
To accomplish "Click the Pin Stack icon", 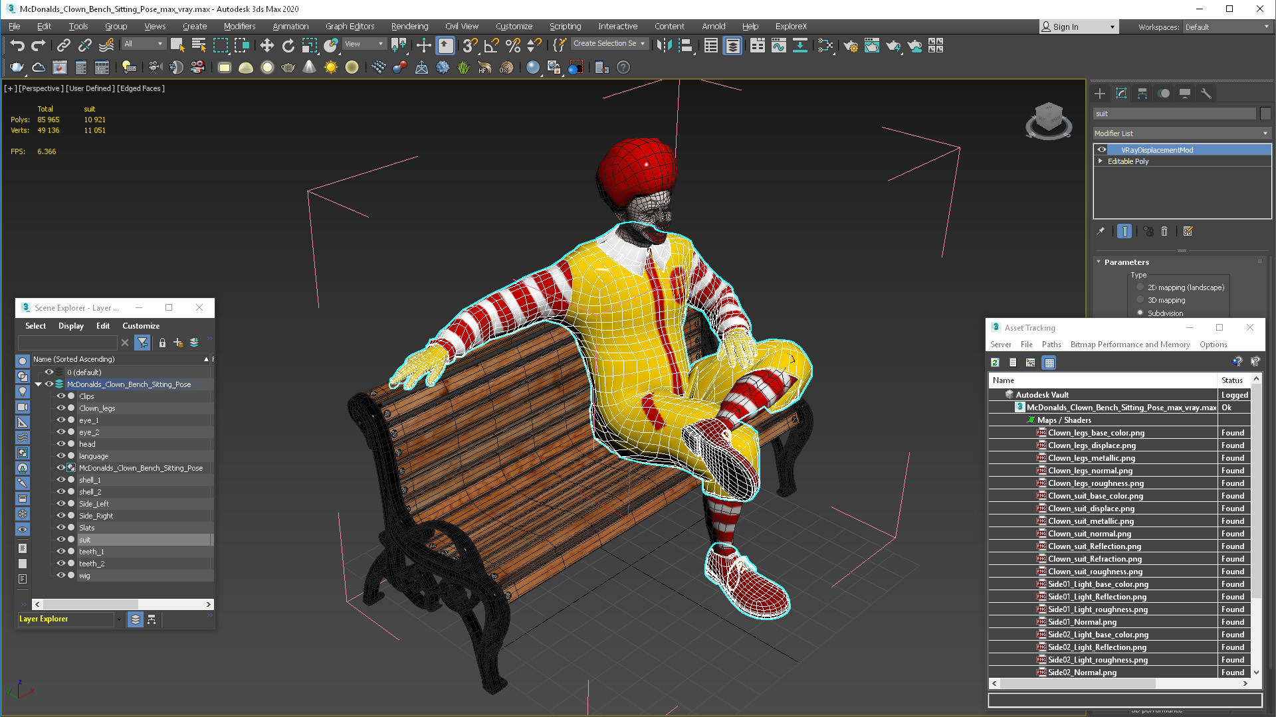I will pyautogui.click(x=1101, y=231).
